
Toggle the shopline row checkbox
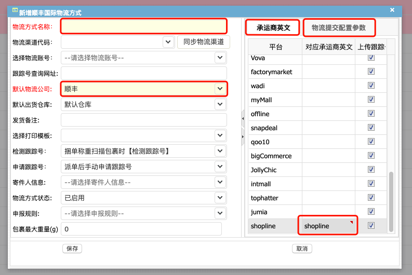(x=371, y=225)
